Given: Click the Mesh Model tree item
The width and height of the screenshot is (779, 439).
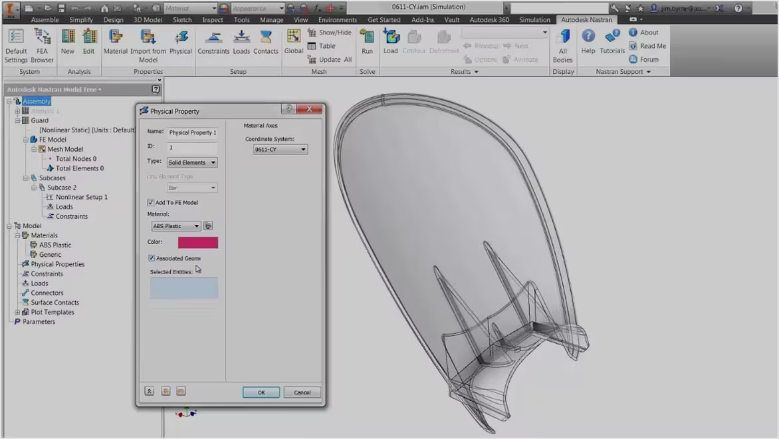Looking at the screenshot, I should pyautogui.click(x=65, y=149).
